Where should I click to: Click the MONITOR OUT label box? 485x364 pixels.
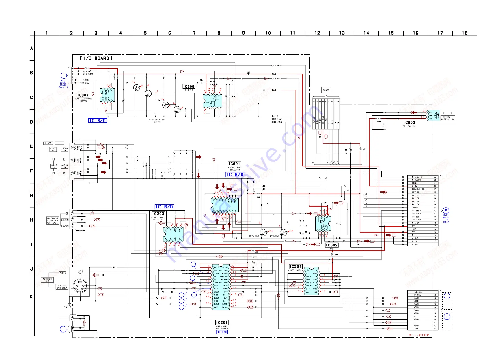pyautogui.click(x=47, y=280)
